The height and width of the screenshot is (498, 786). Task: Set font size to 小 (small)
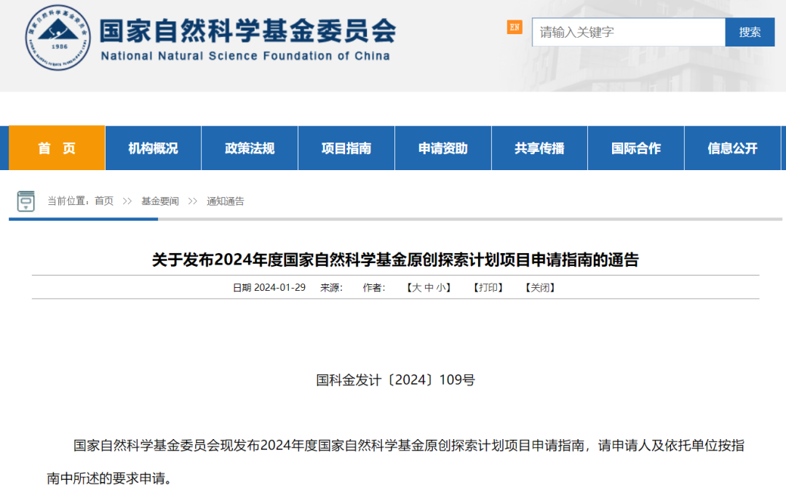point(441,288)
